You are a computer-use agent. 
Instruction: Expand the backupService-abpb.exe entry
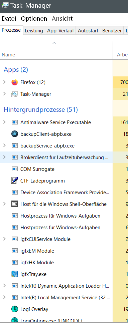[x=4, y=145]
